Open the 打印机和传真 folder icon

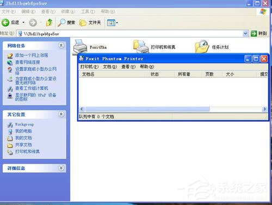pyautogui.click(x=141, y=46)
